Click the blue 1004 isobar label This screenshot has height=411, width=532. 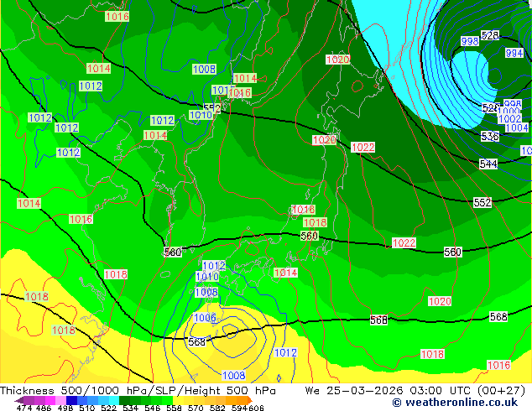517,127
